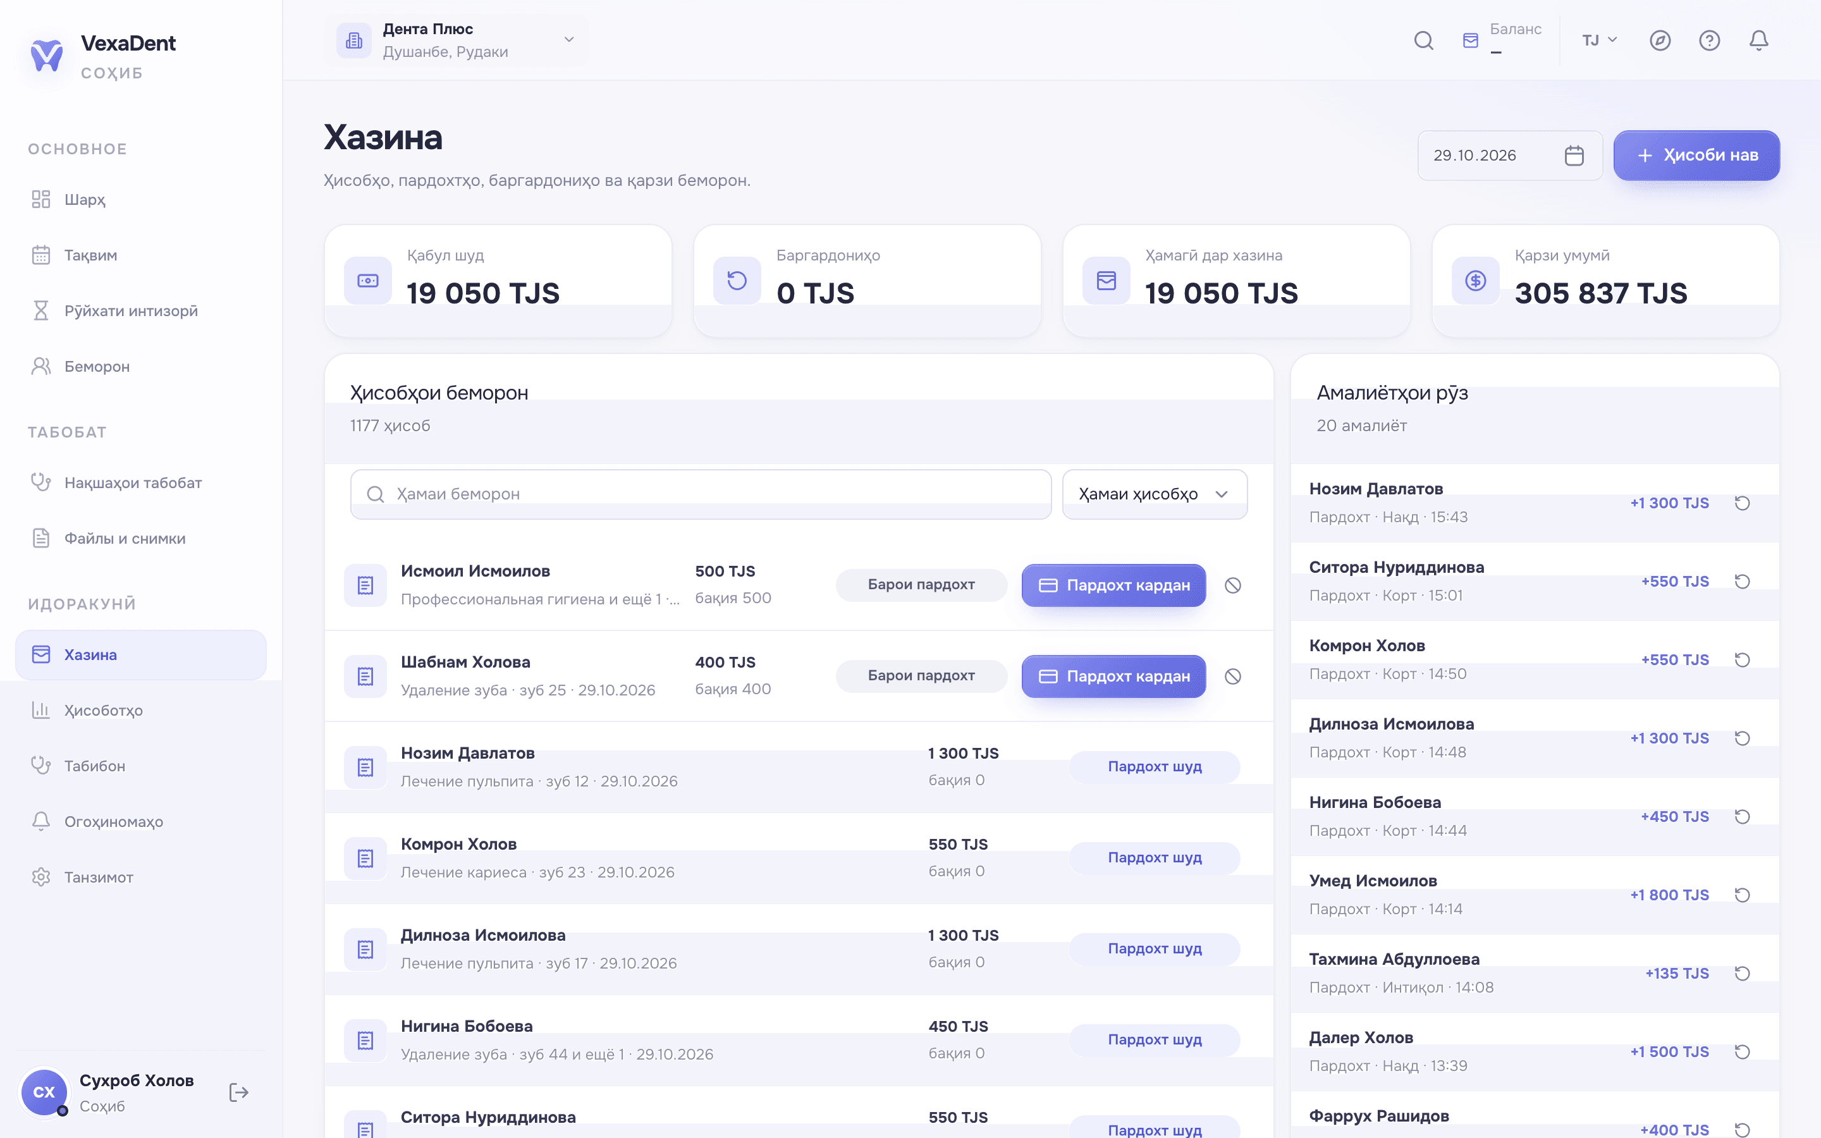Refund Нигина Бобоева transaction via undo icon

1742,817
